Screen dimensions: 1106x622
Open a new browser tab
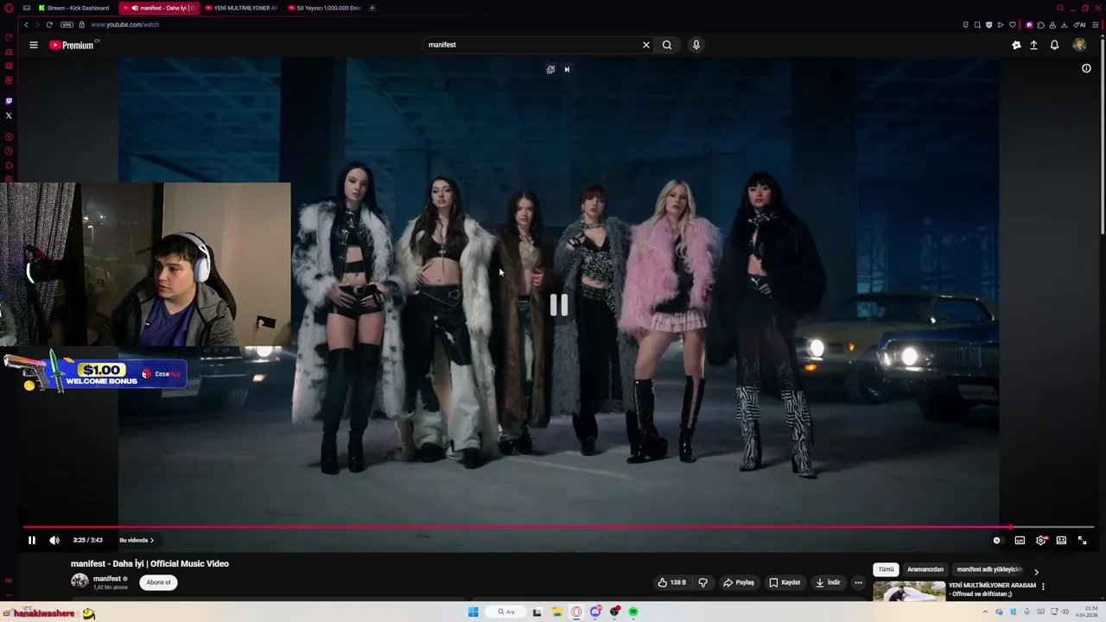pyautogui.click(x=372, y=8)
